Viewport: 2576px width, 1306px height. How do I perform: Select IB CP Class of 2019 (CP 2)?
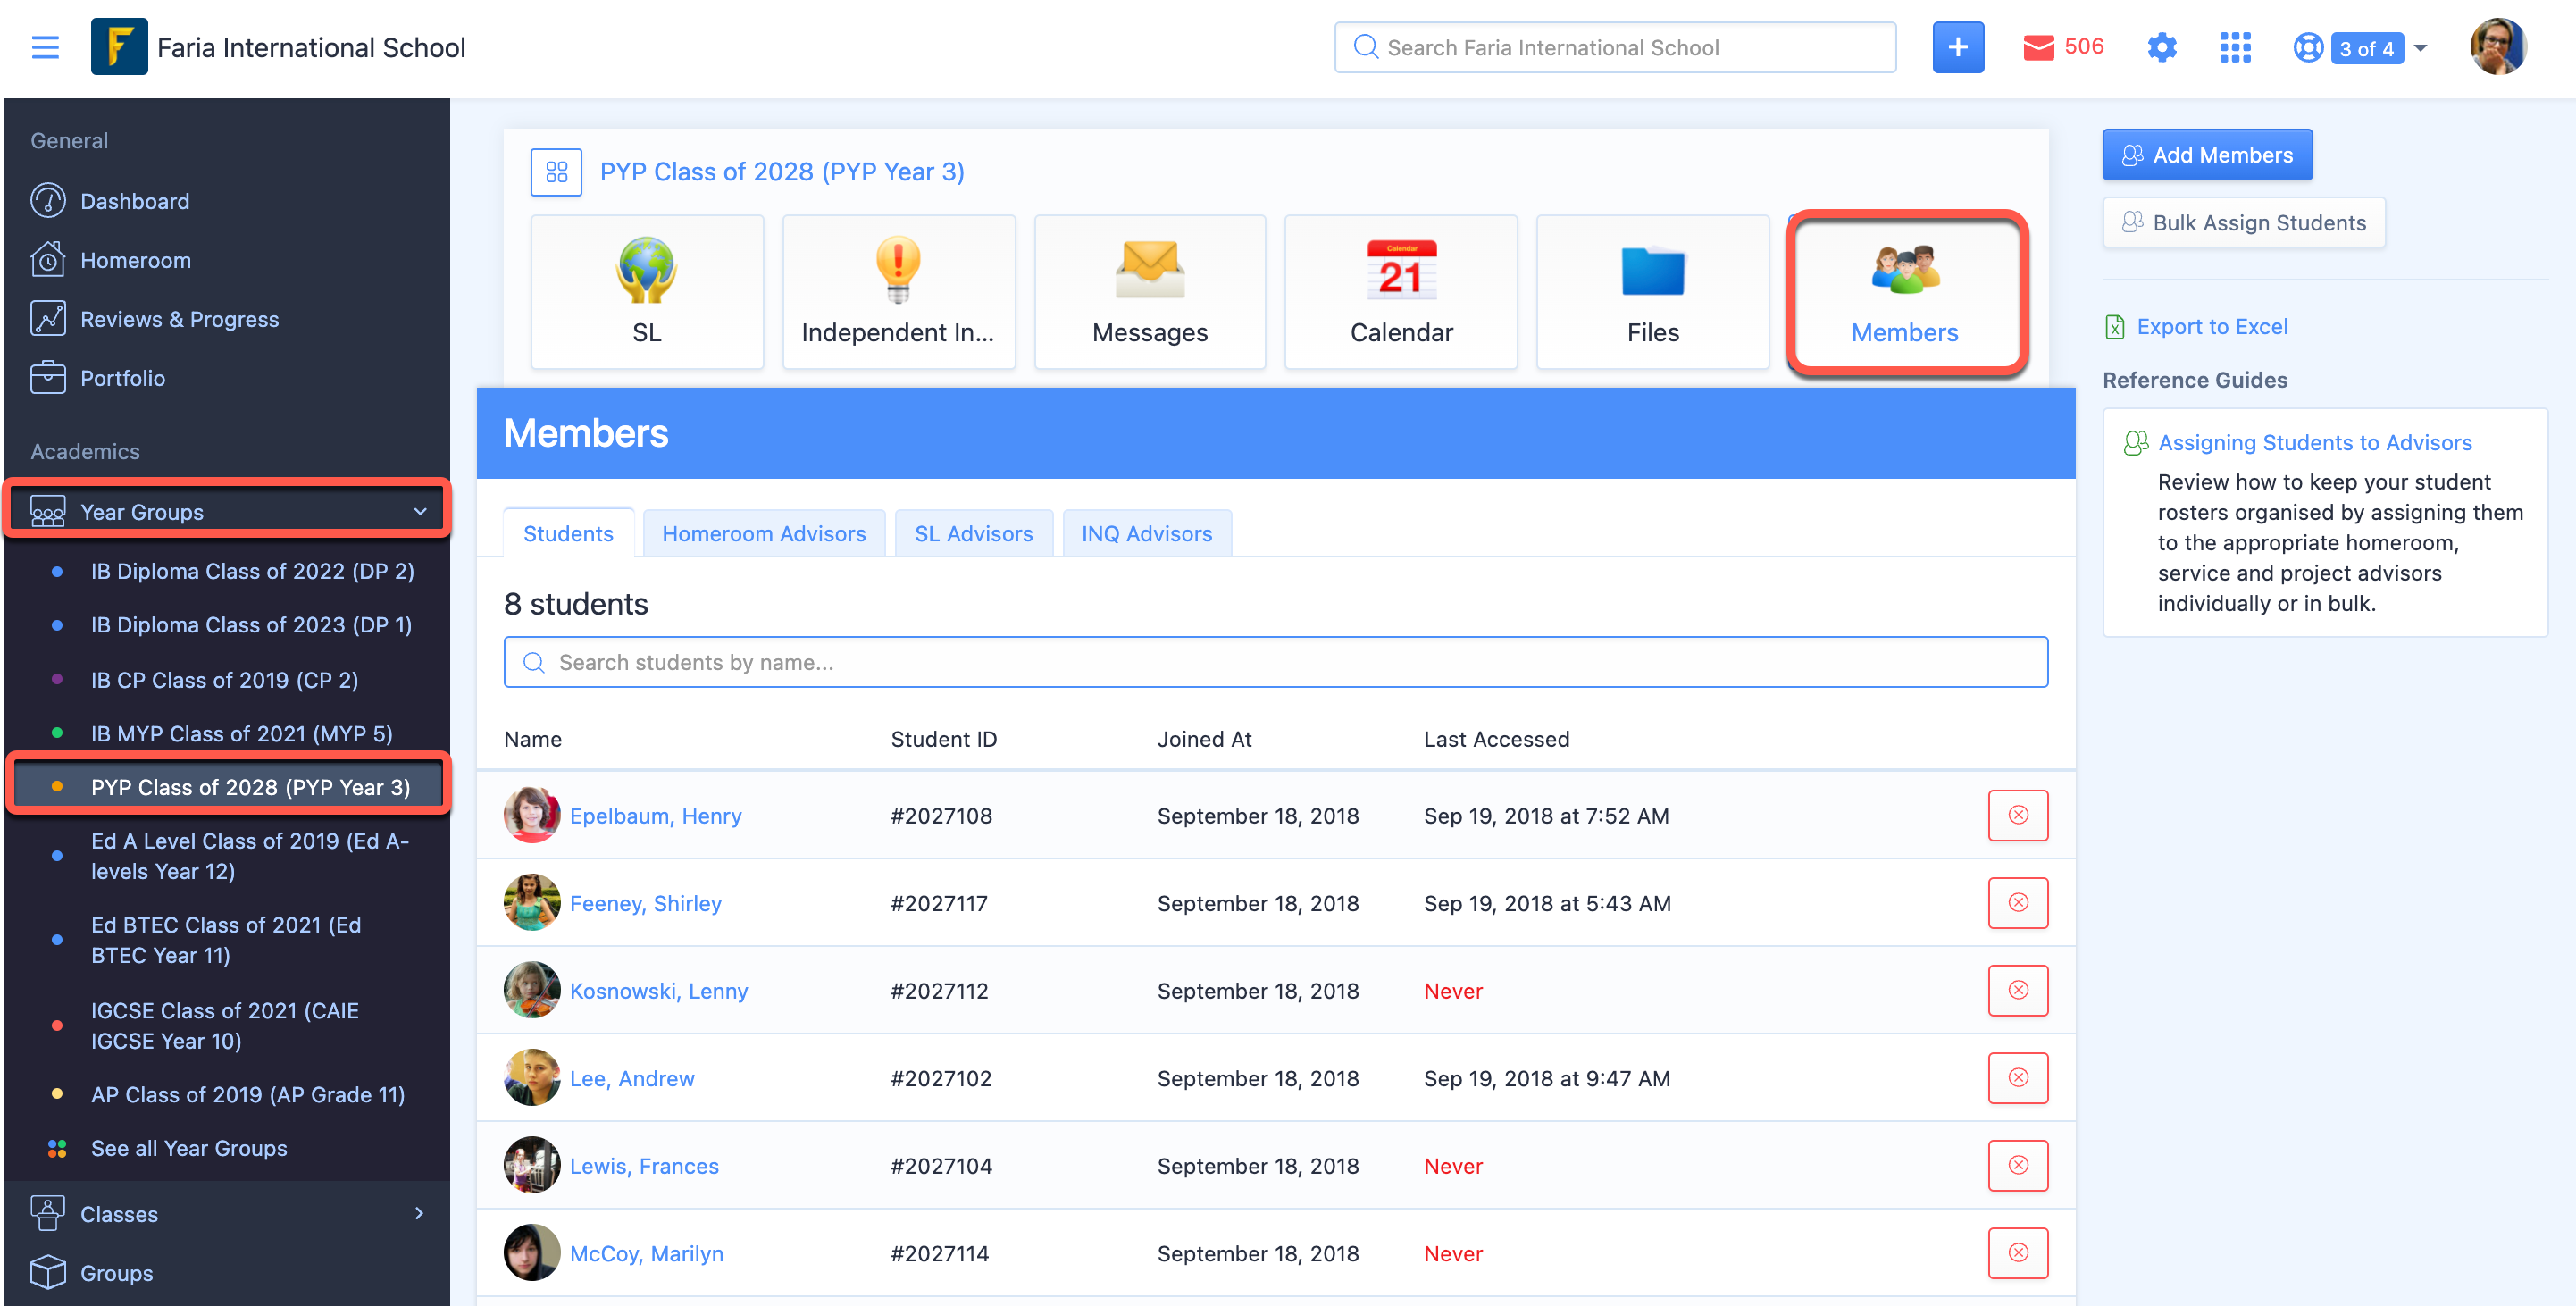(x=224, y=680)
